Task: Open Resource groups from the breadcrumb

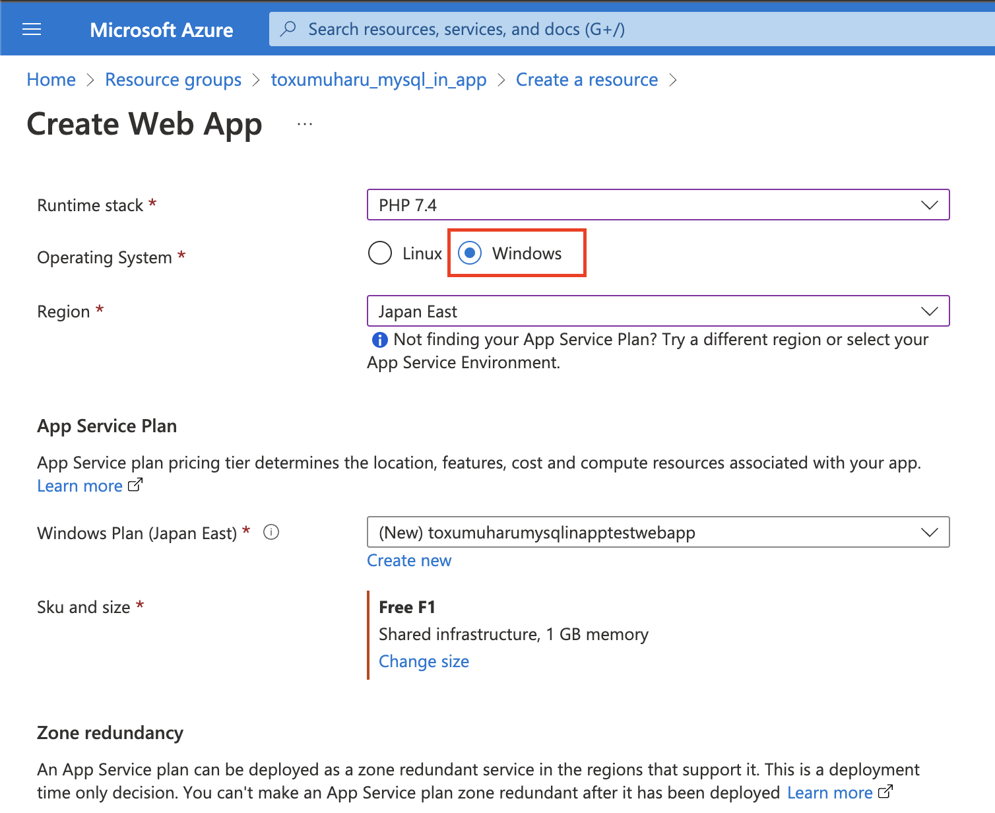Action: pos(173,79)
